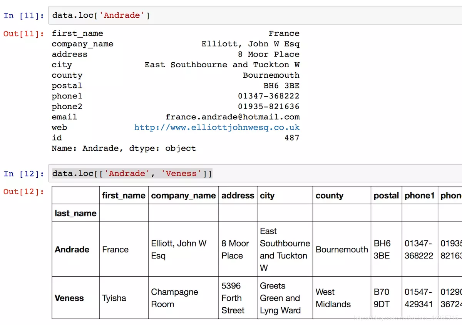The width and height of the screenshot is (462, 325).
Task: Open the elliottjohnwesq.co.uk web link
Action: pos(217,127)
